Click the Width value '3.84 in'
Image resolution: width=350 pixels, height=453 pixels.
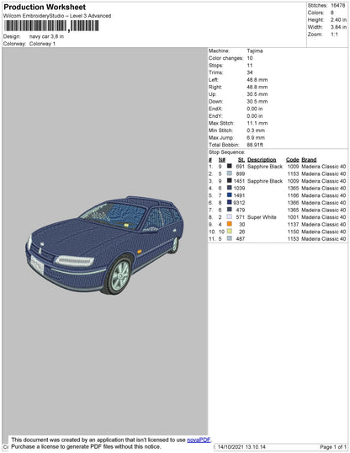[x=338, y=27]
